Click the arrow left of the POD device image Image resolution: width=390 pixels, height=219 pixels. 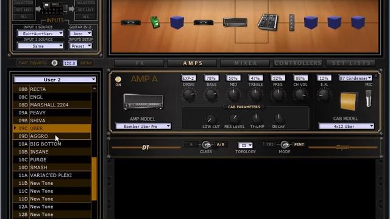38,9
